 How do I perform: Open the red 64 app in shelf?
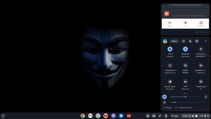tap(129, 116)
